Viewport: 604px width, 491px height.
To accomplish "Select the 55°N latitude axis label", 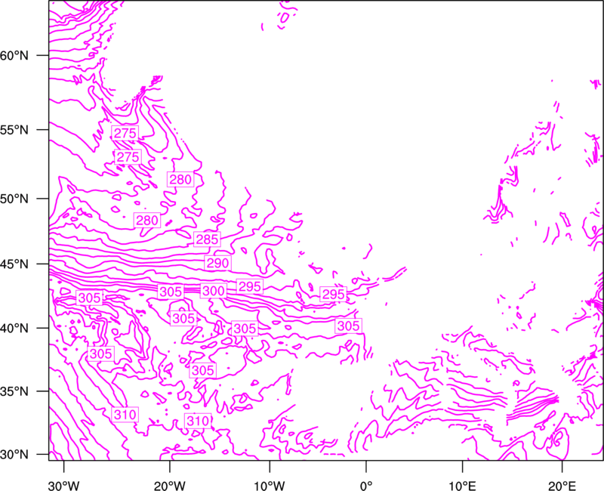I will click(x=14, y=130).
